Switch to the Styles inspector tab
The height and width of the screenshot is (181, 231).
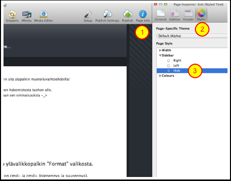(201, 15)
